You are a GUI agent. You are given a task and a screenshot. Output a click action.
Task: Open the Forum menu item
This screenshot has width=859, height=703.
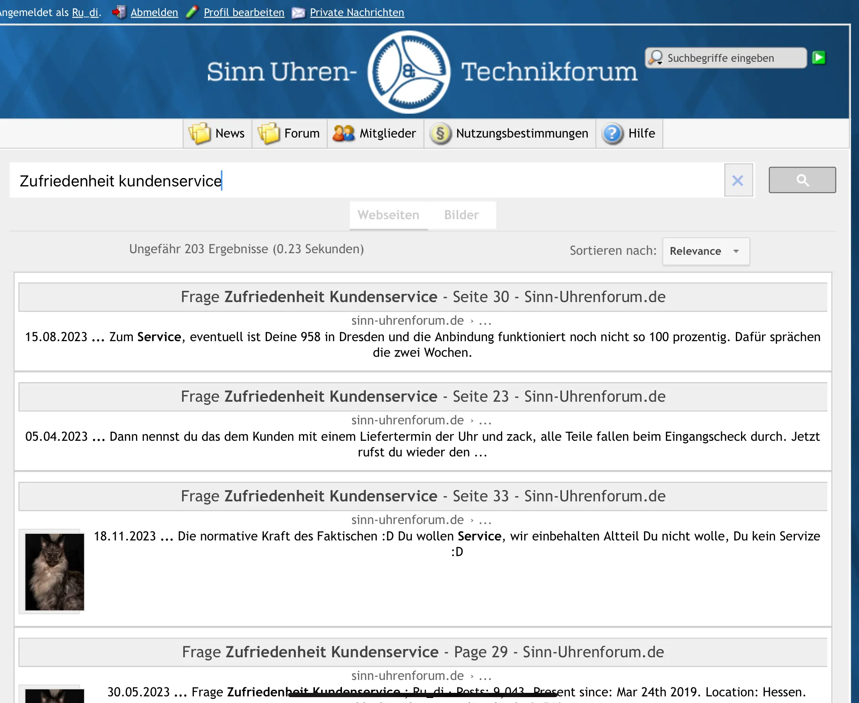pyautogui.click(x=289, y=133)
